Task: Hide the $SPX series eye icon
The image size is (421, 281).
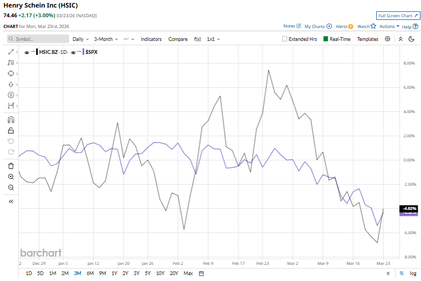Action: point(73,53)
